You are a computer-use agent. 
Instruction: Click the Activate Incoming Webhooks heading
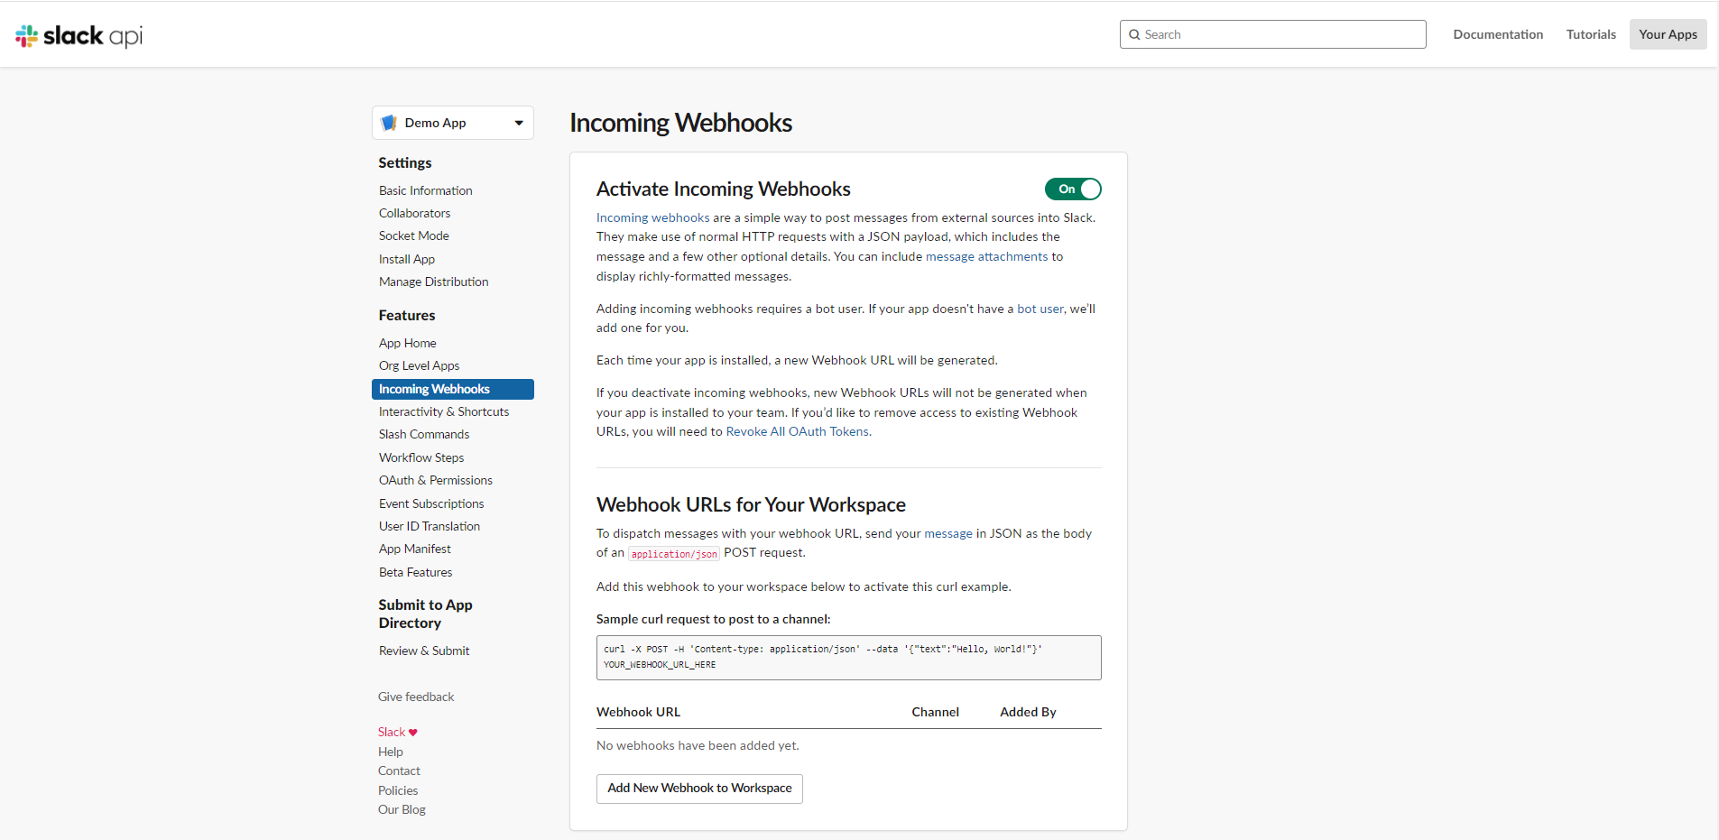(724, 189)
